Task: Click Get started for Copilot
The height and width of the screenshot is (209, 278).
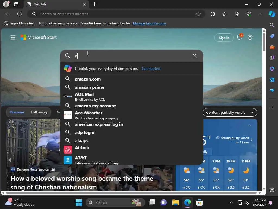Action: click(x=151, y=69)
